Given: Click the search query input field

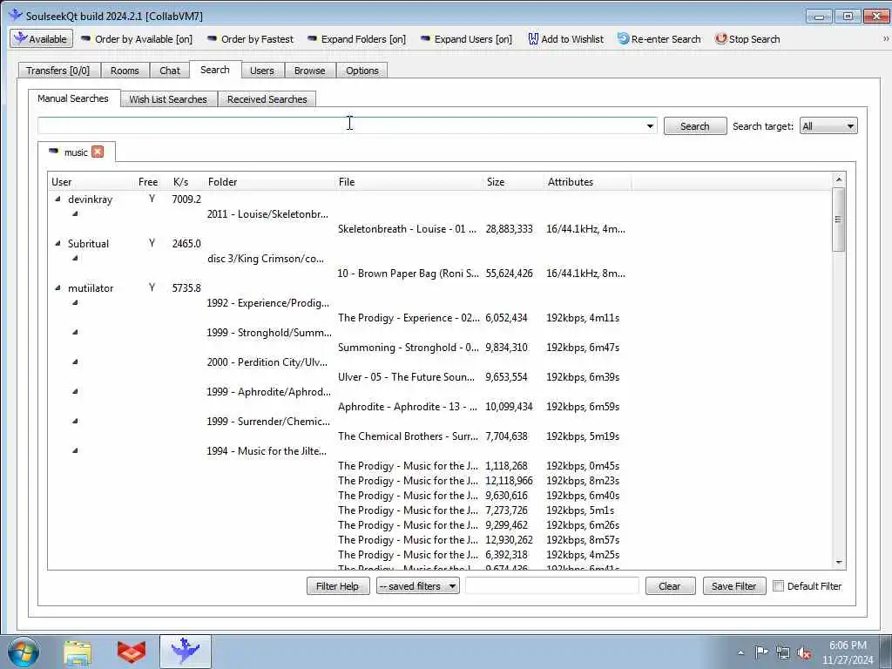Looking at the screenshot, I should [341, 125].
